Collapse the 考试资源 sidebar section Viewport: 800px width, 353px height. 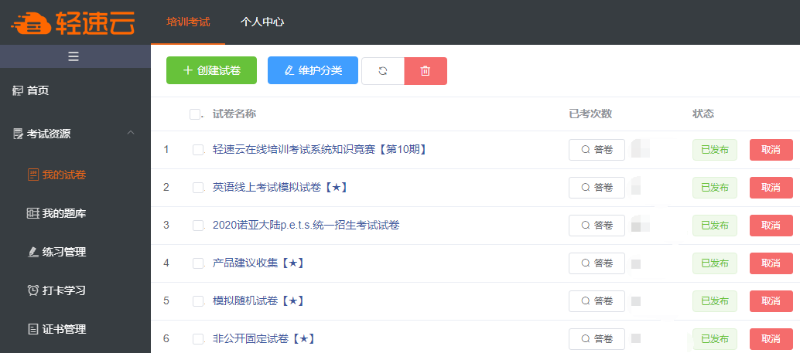pyautogui.click(x=131, y=134)
